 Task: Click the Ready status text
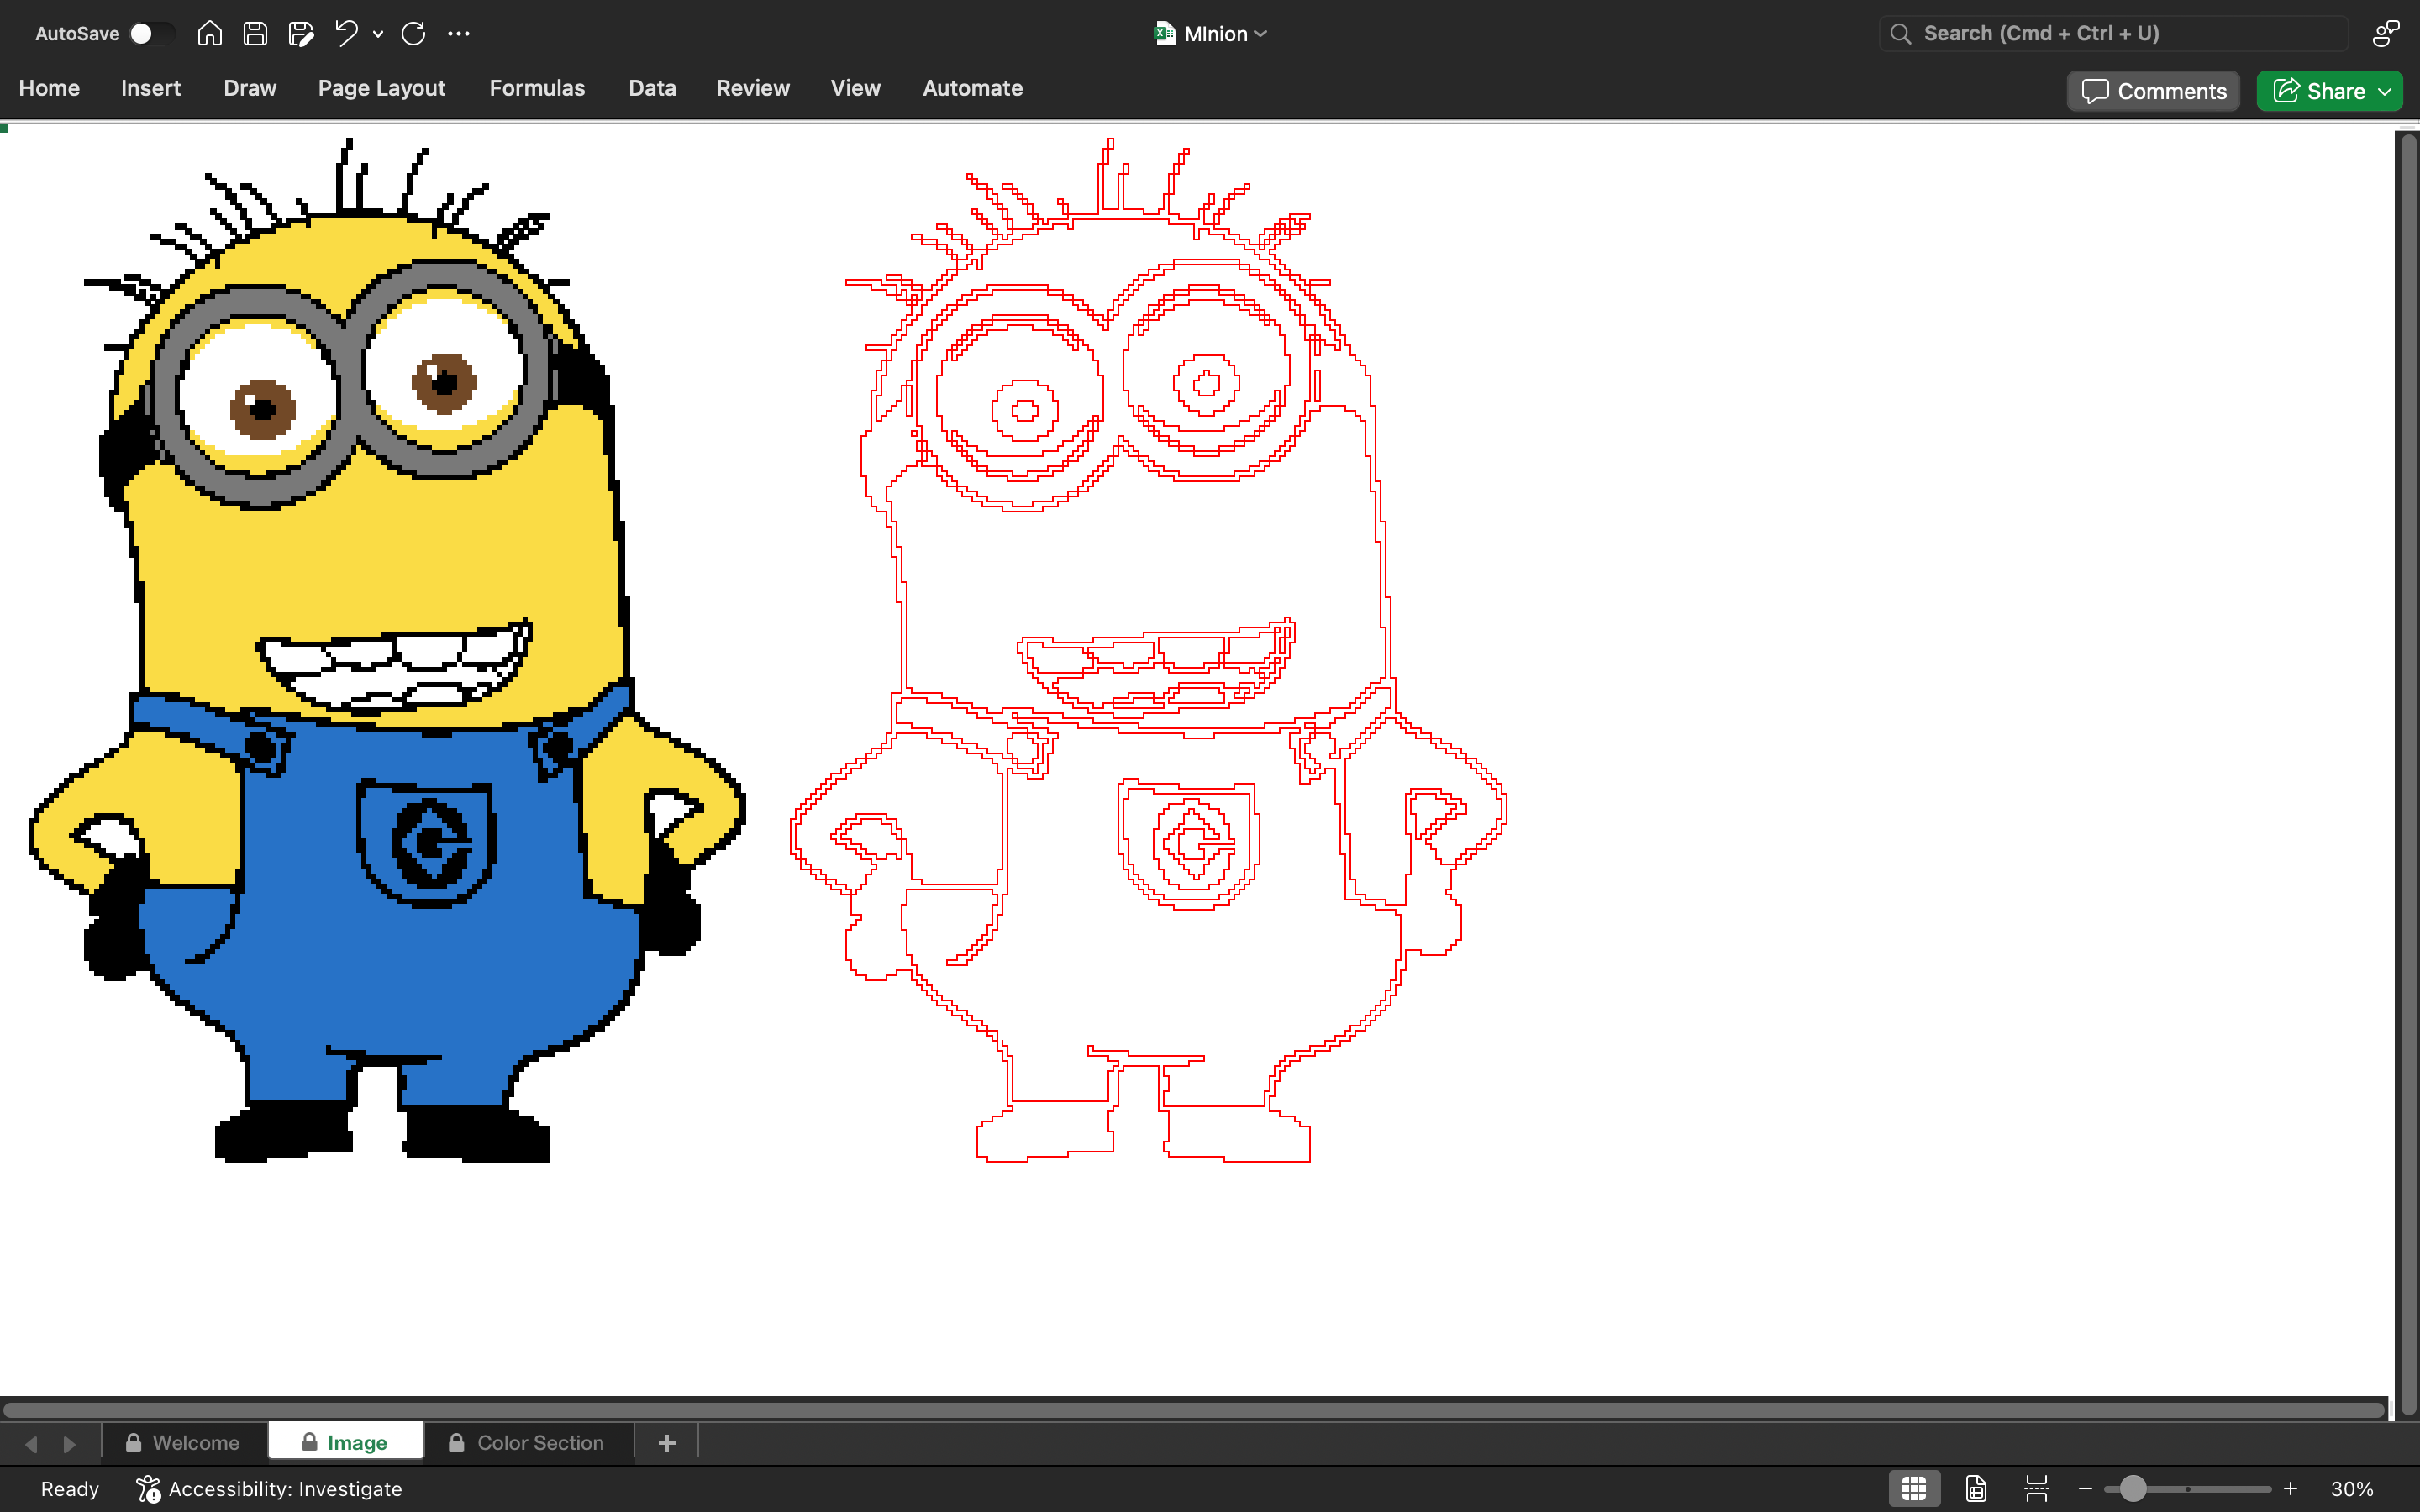pos(70,1489)
